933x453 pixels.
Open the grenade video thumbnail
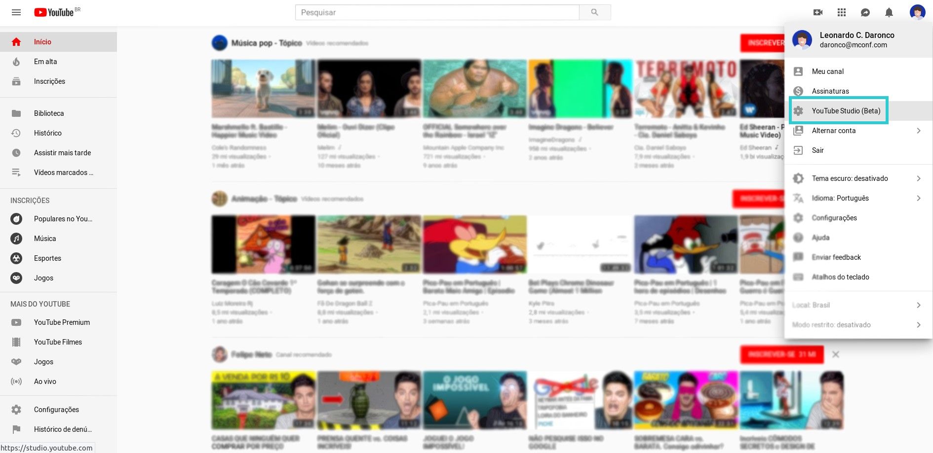[x=369, y=400]
